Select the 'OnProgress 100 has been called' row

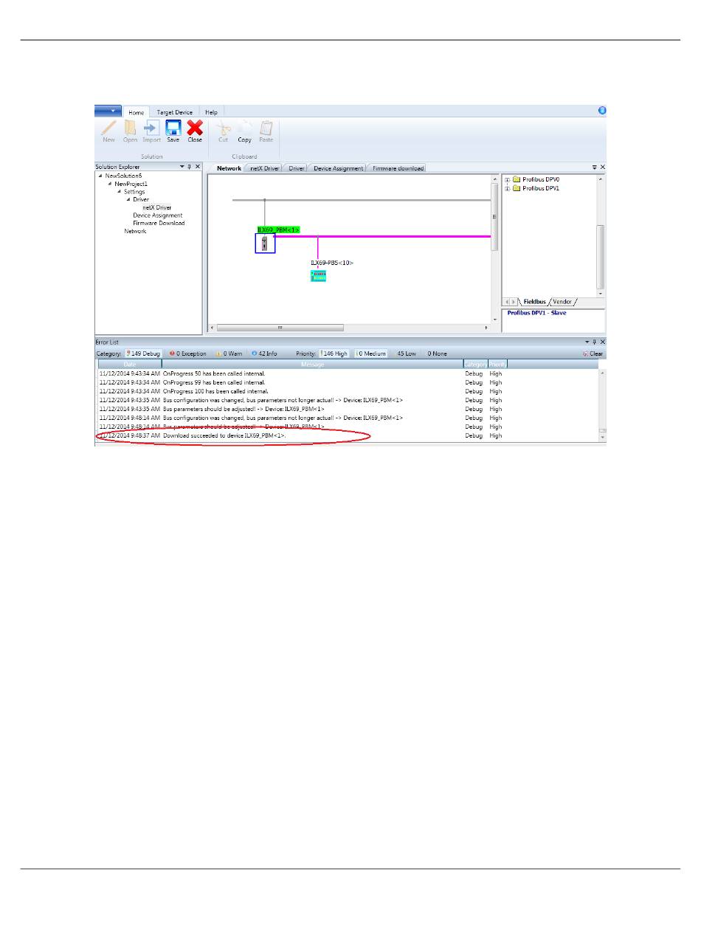click(x=348, y=391)
